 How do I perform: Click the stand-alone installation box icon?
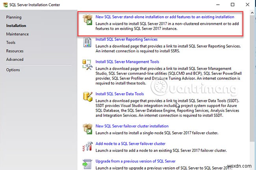pos(87,20)
